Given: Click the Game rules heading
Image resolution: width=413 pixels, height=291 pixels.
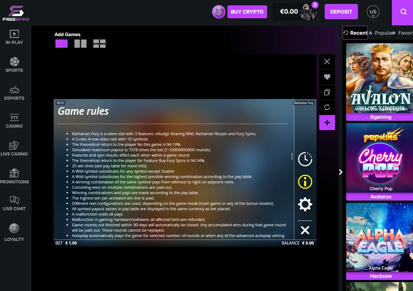Looking at the screenshot, I should [83, 111].
